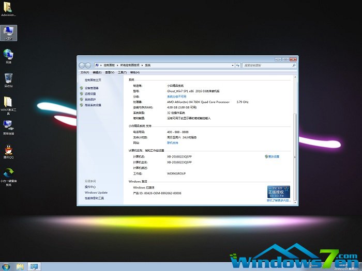Click the 系统分级不可用 rating link
The width and height of the screenshot is (362, 271).
[177, 97]
